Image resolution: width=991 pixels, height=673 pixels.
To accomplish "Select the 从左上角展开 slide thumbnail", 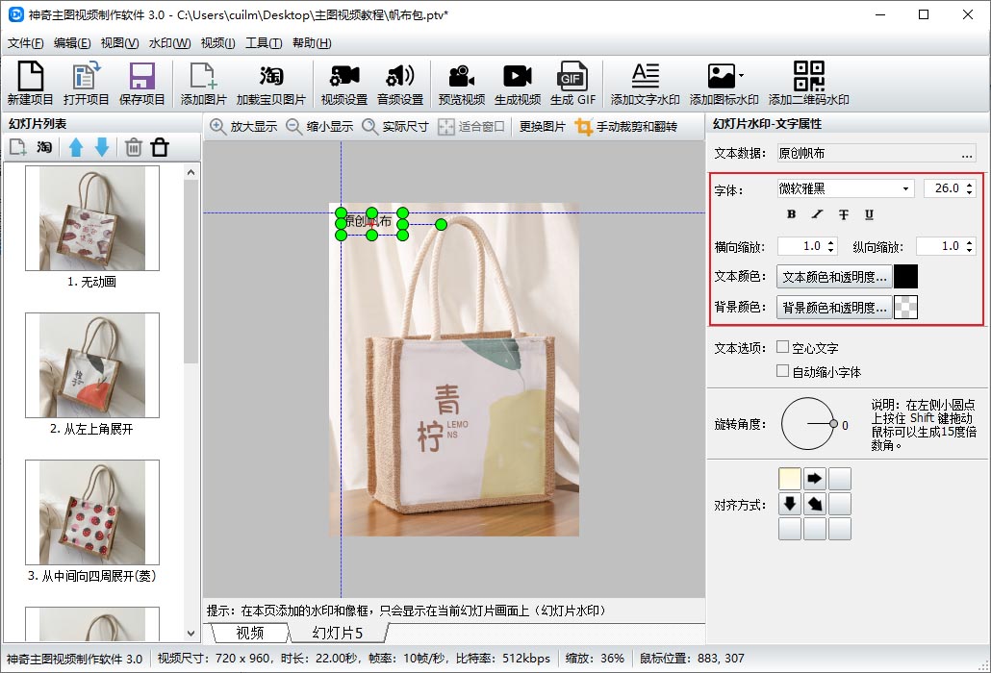I will point(91,365).
